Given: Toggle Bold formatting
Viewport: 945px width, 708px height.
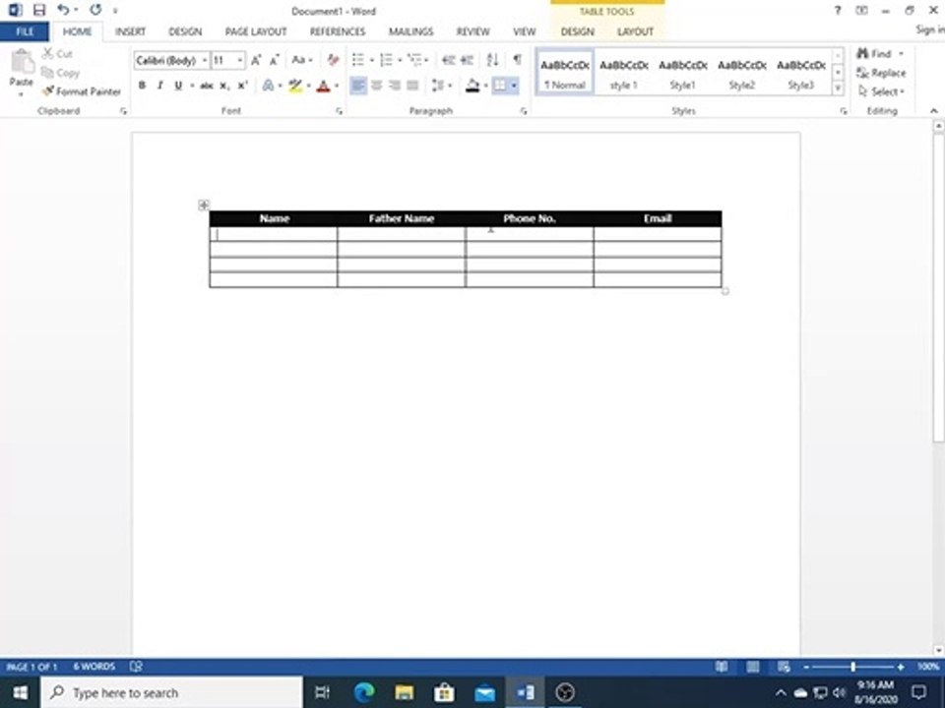Looking at the screenshot, I should click(x=142, y=87).
